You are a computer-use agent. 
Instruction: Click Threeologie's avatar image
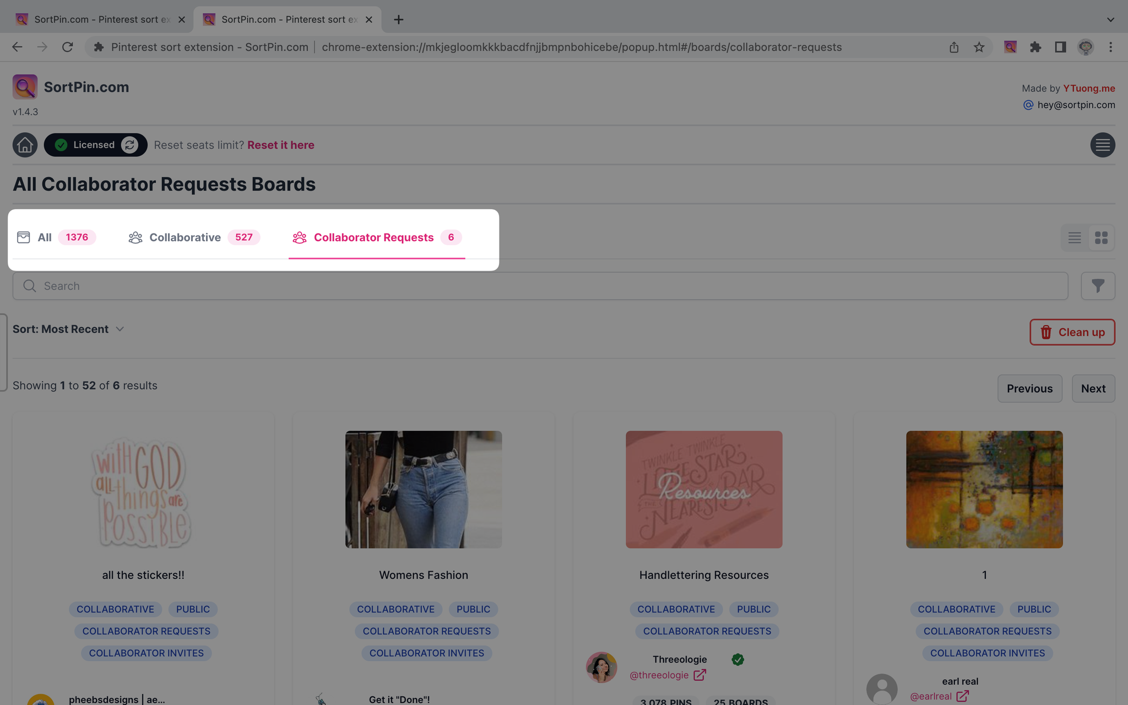601,667
